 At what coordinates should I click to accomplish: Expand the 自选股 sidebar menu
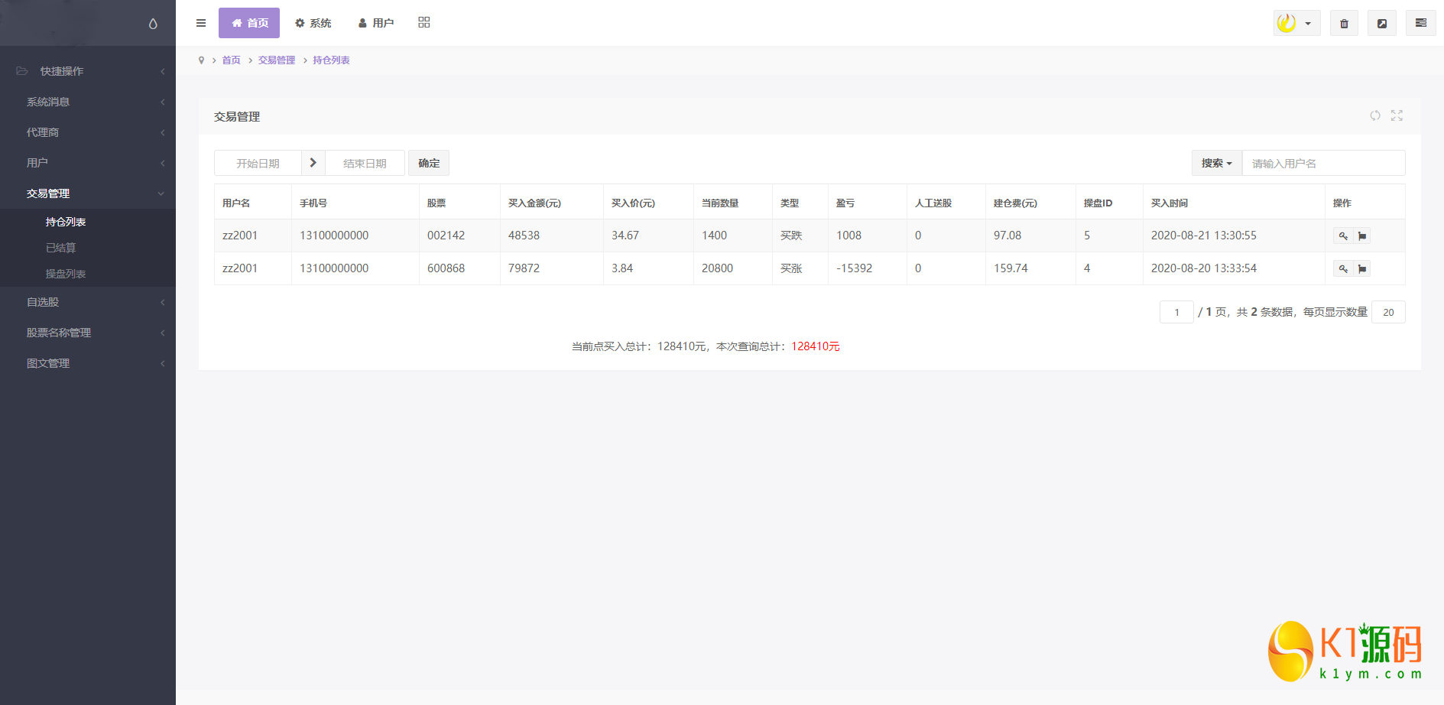click(x=88, y=302)
